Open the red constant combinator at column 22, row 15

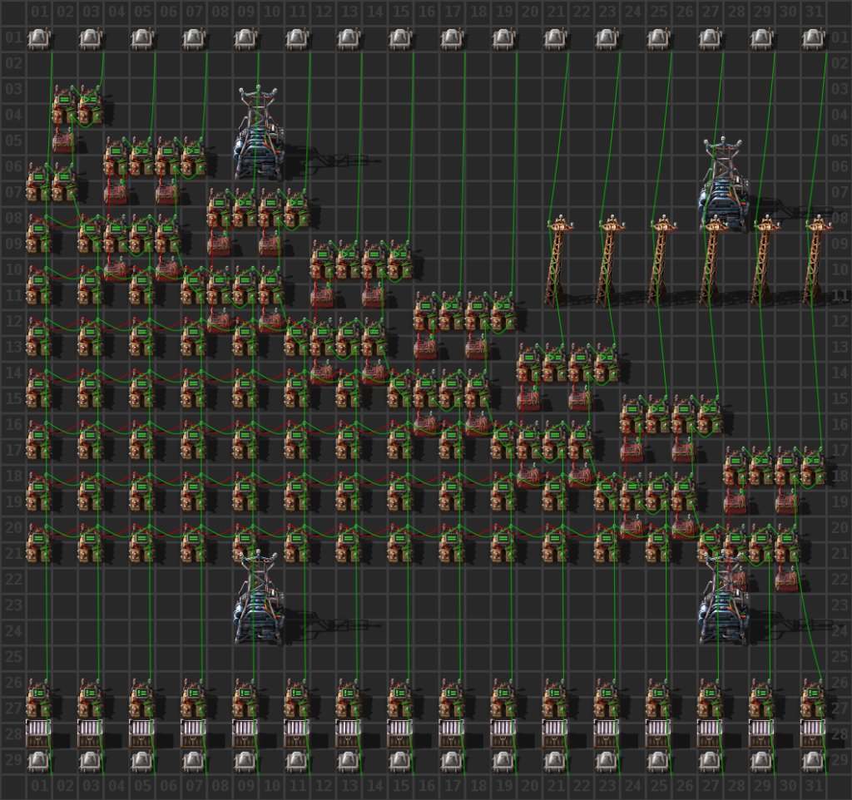(x=579, y=399)
